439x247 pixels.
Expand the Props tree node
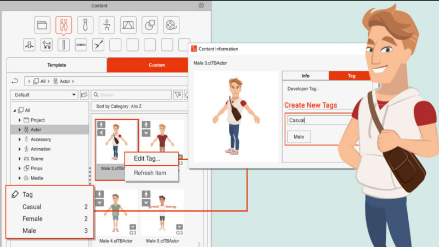point(20,169)
